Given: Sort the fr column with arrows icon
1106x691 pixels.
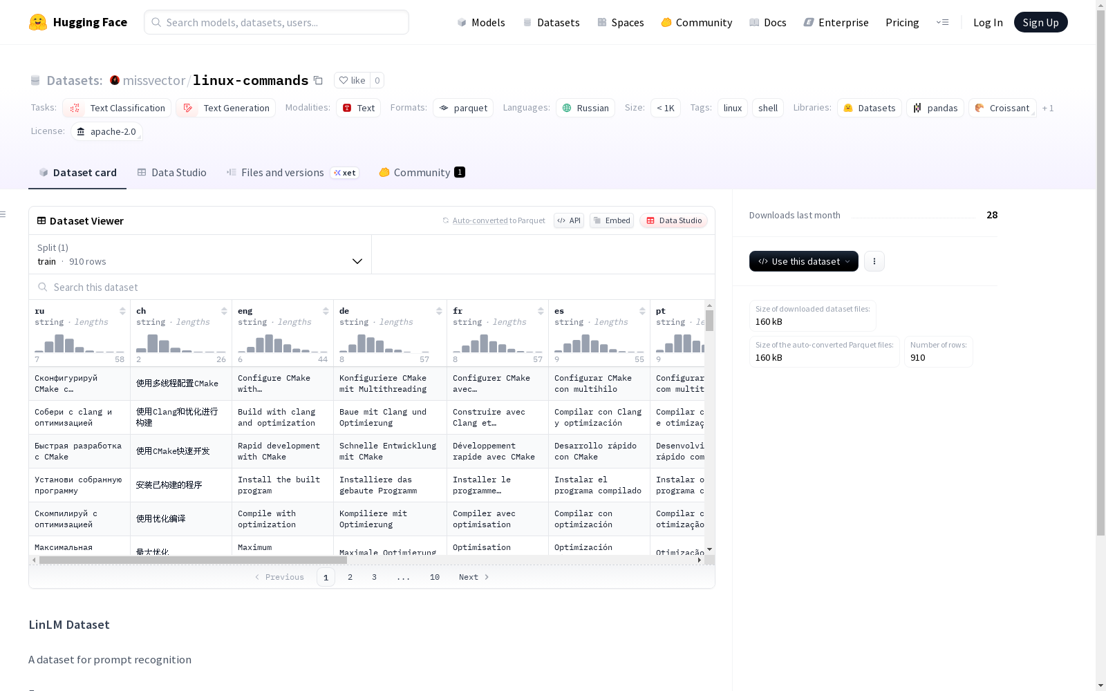Looking at the screenshot, I should pos(541,311).
